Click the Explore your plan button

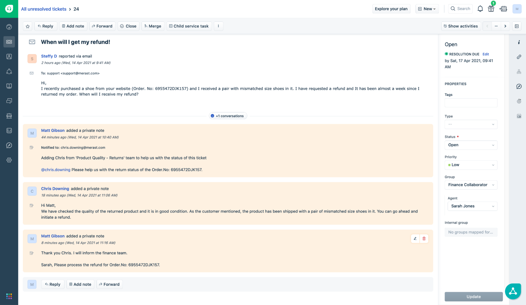click(391, 8)
